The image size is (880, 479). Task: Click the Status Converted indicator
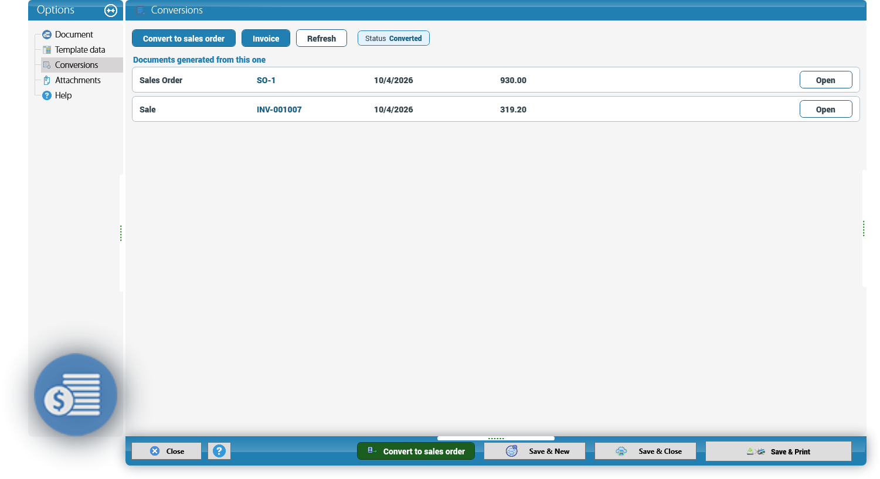pos(393,38)
